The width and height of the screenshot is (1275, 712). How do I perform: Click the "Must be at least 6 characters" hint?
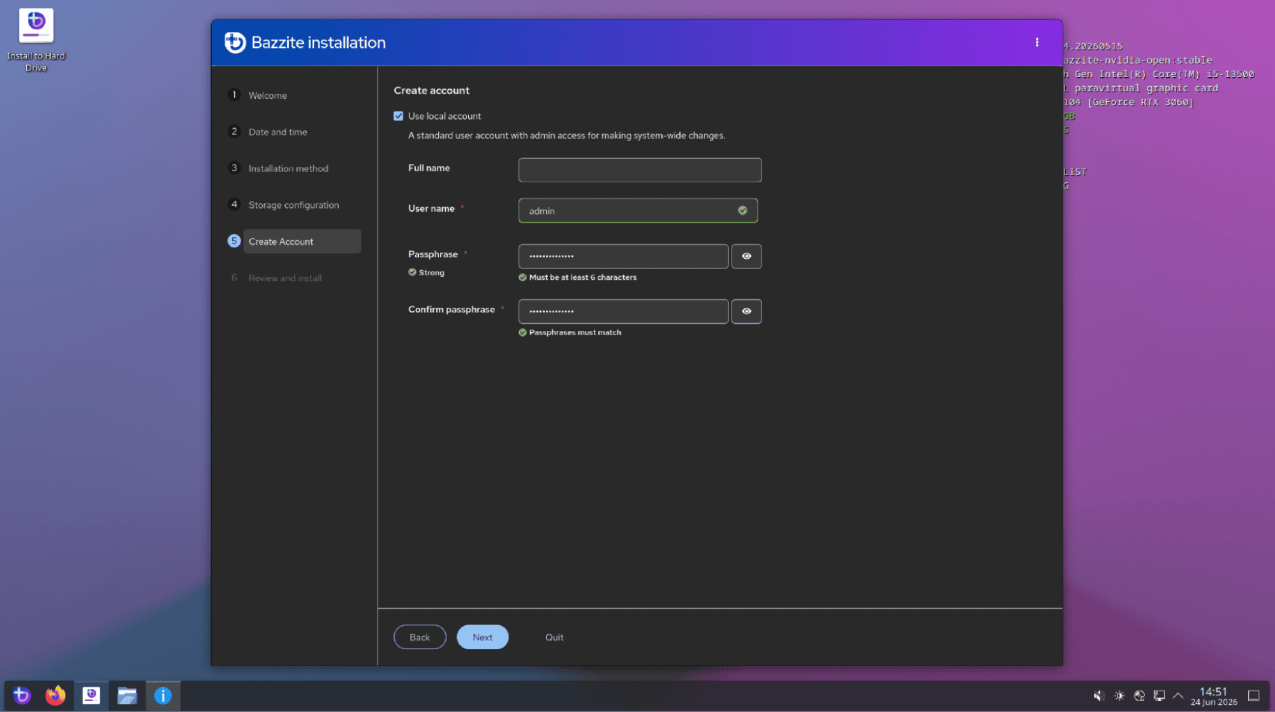click(578, 277)
